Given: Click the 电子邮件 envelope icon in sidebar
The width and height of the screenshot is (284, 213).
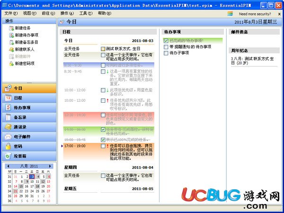Looking at the screenshot, I should point(8,137).
